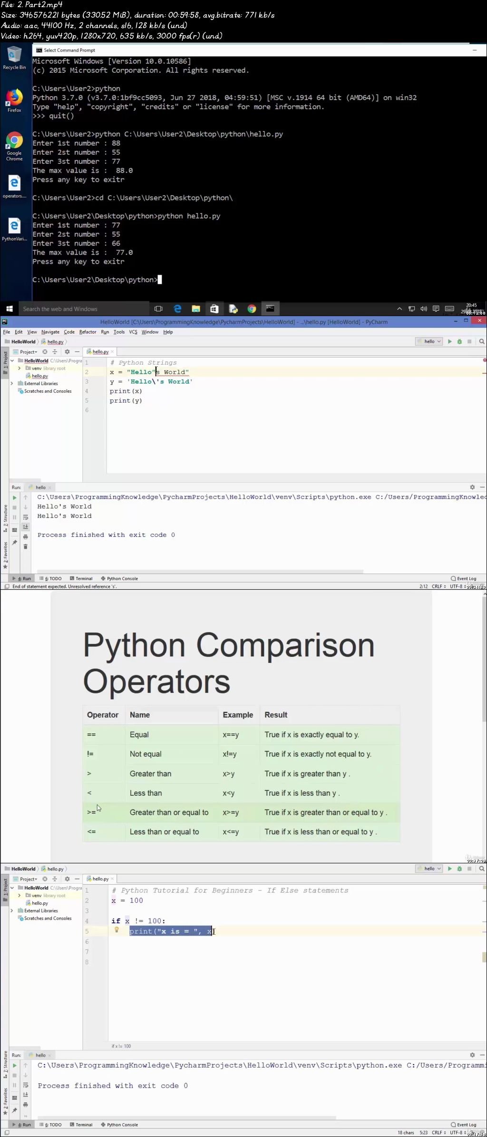This screenshot has width=487, height=1137.
Task: Collapse the HelloWorld root node, Python Strings frame
Action: tap(12, 361)
